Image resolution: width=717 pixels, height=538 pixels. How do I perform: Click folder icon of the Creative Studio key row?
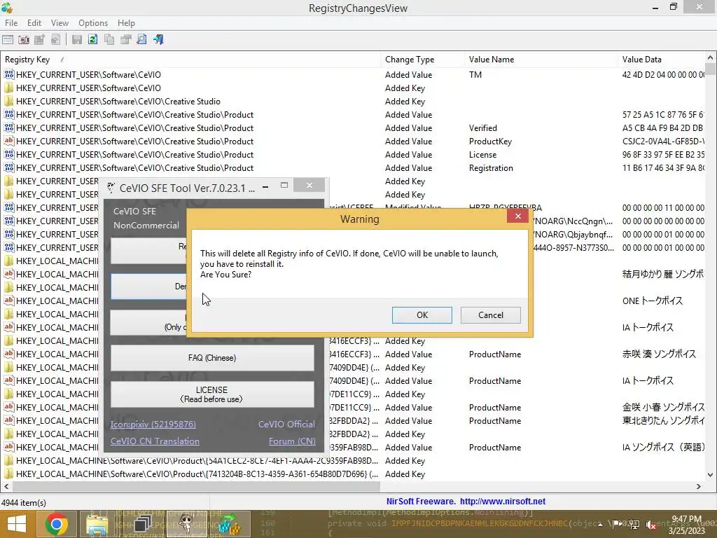click(x=8, y=101)
